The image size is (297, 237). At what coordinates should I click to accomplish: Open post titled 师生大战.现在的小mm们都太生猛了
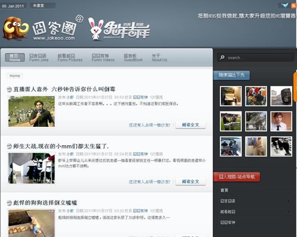pyautogui.click(x=61, y=146)
